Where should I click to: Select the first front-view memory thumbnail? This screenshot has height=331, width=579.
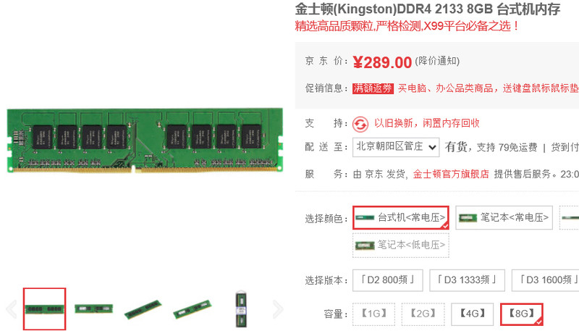click(x=44, y=309)
